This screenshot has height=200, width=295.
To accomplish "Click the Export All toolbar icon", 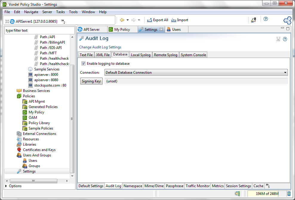I will (149, 20).
